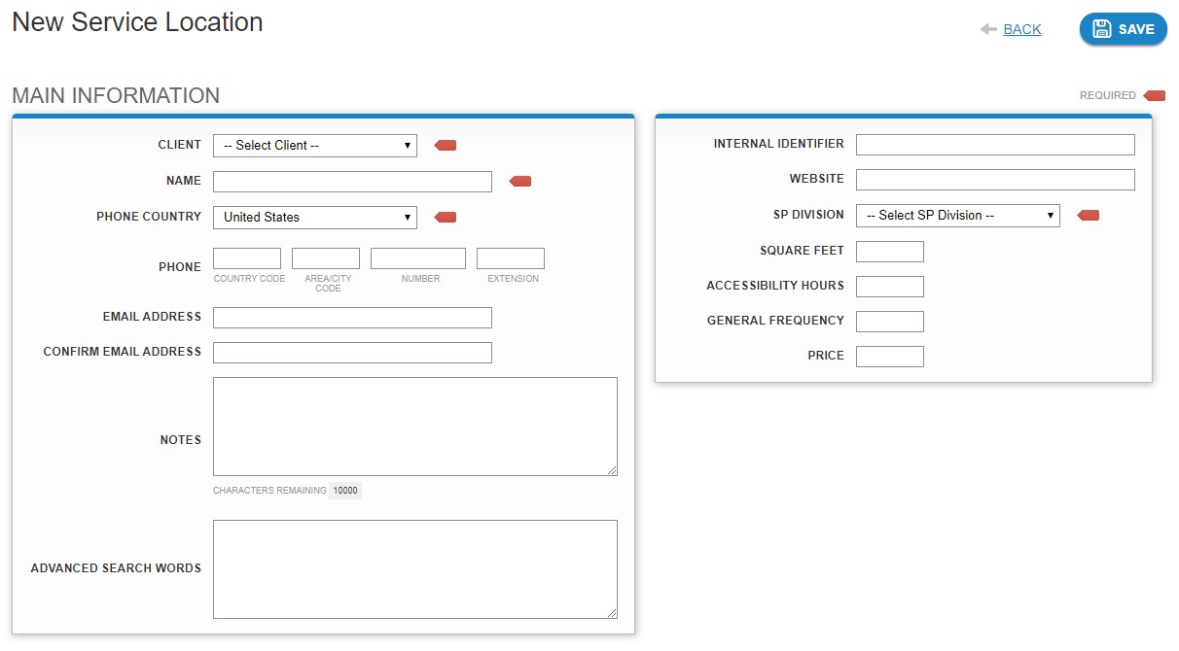Click the required marker beside Name field

[x=518, y=181]
